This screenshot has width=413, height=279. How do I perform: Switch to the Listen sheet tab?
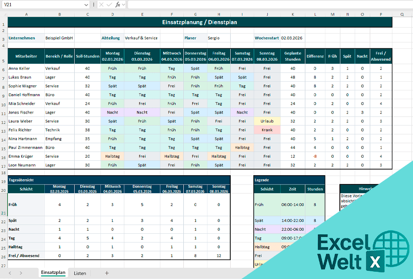[x=80, y=273]
